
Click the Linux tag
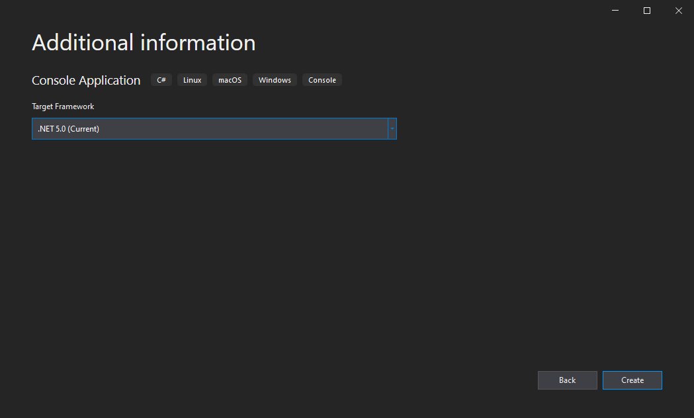click(192, 80)
